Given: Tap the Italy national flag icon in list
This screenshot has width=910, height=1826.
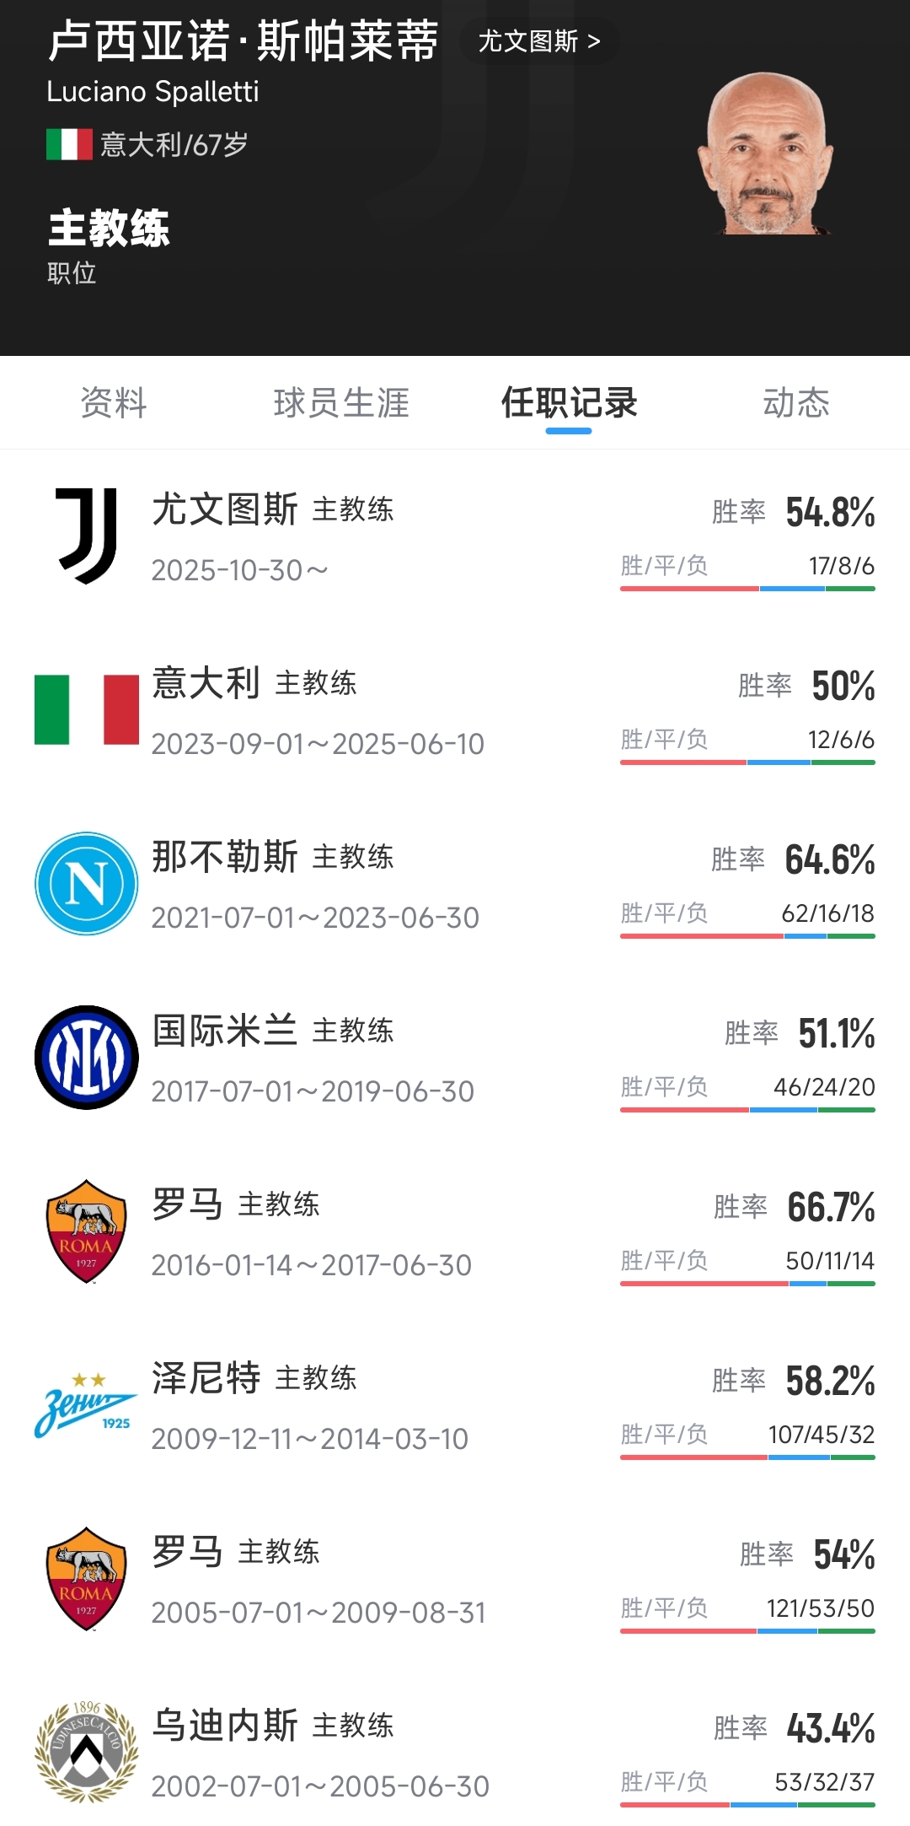Looking at the screenshot, I should (x=86, y=710).
